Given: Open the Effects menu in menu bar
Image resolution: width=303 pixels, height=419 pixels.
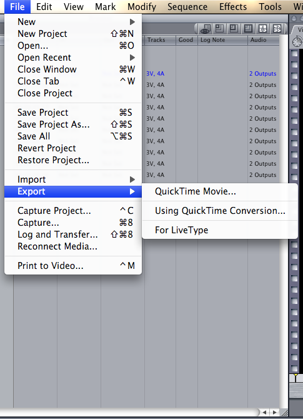Looking at the screenshot, I should coord(233,7).
